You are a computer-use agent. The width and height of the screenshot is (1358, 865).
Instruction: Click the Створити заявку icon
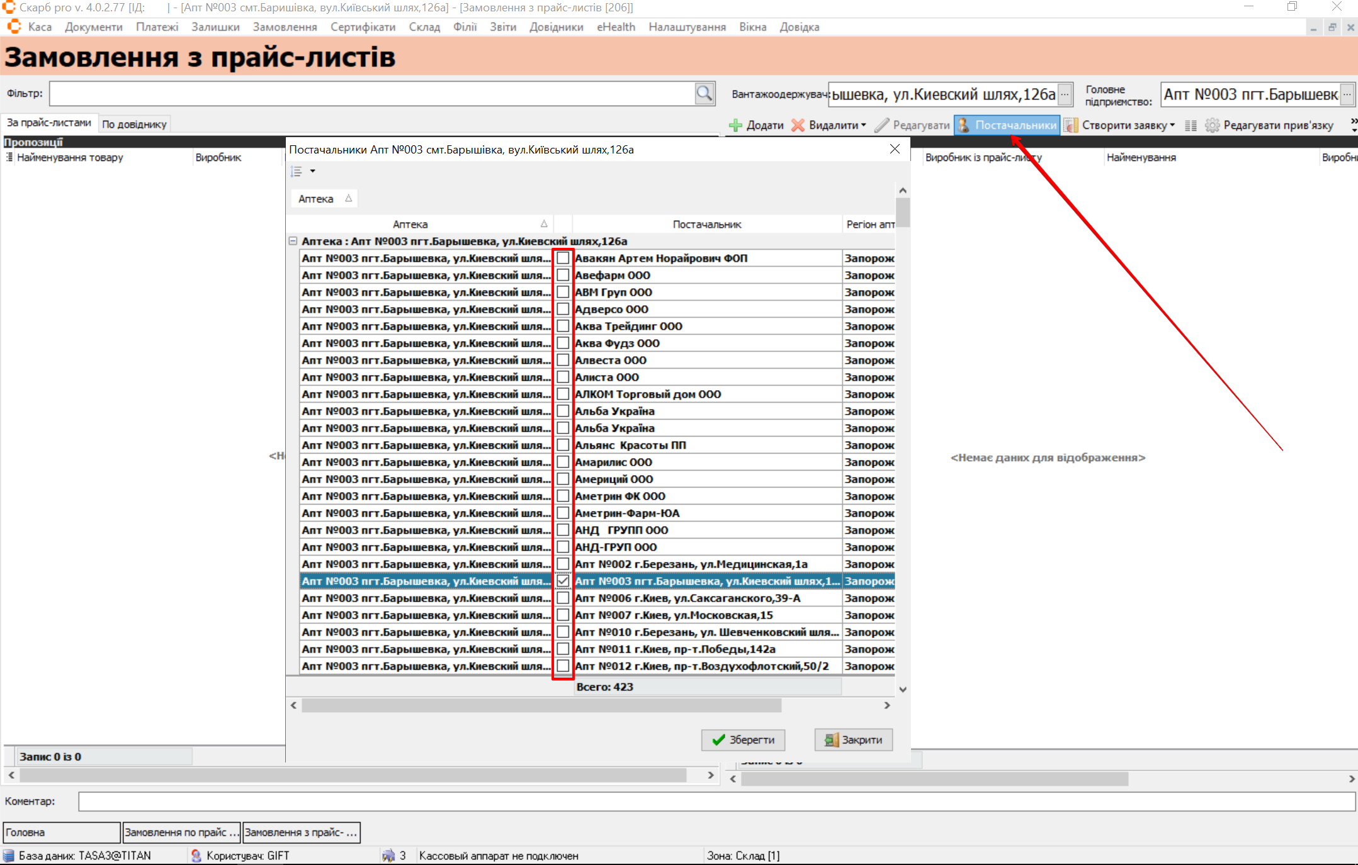(x=1071, y=125)
